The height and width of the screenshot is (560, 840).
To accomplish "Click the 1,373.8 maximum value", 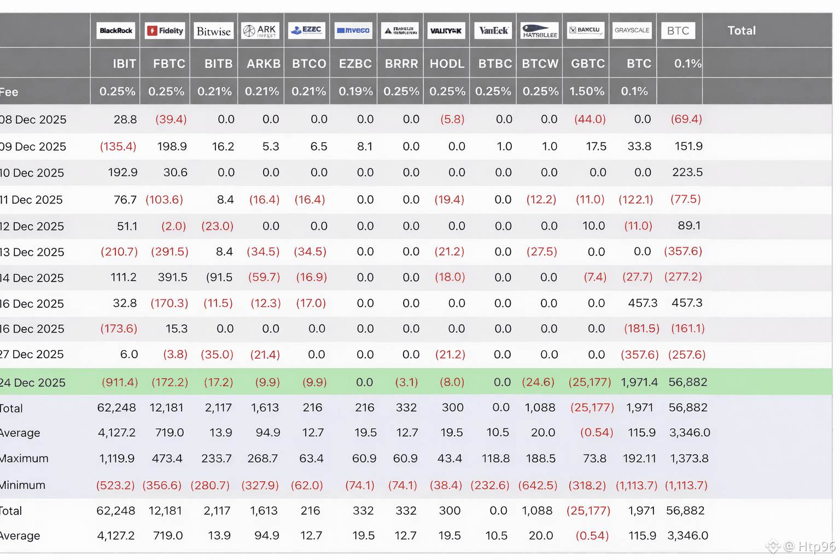I will pos(689,459).
